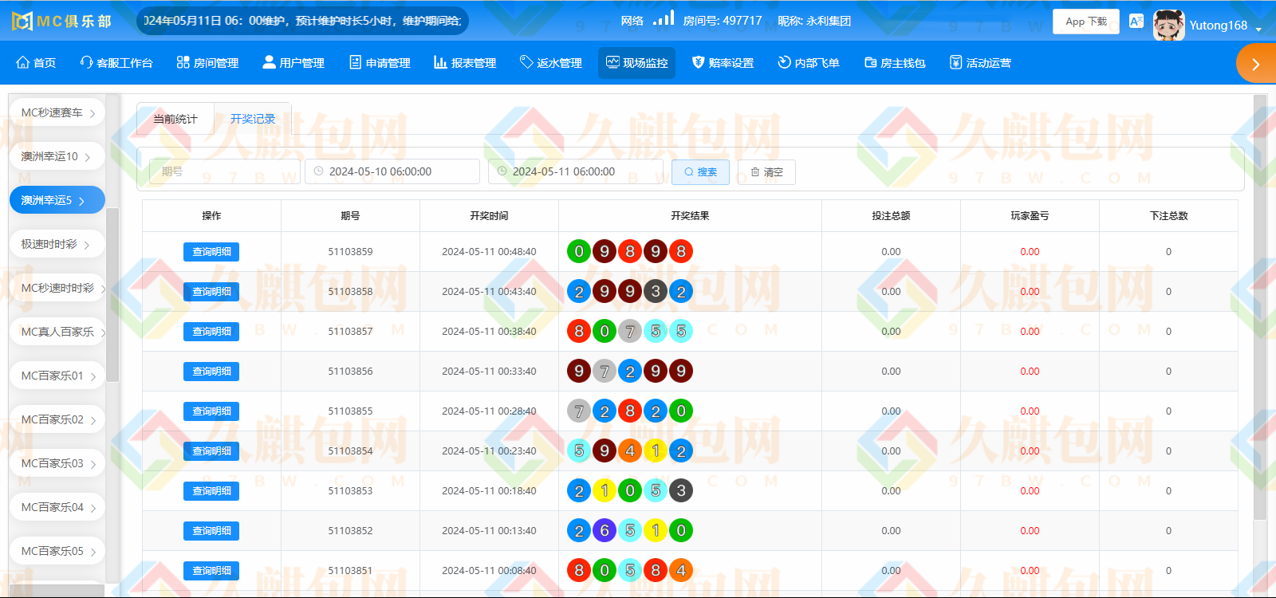
Task: Click the 开奖结果 column header
Action: pos(690,216)
